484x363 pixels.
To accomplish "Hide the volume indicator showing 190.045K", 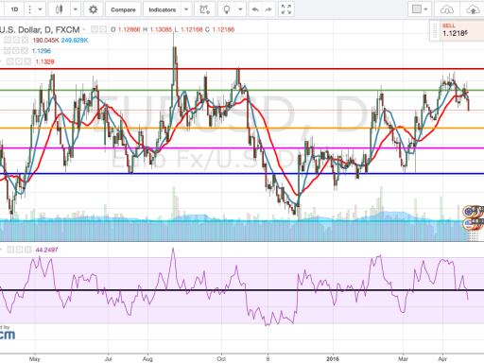I will coord(8,40).
